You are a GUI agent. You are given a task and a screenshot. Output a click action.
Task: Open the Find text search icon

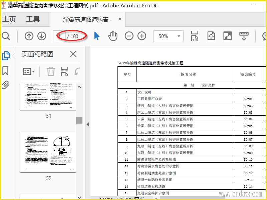point(6,36)
